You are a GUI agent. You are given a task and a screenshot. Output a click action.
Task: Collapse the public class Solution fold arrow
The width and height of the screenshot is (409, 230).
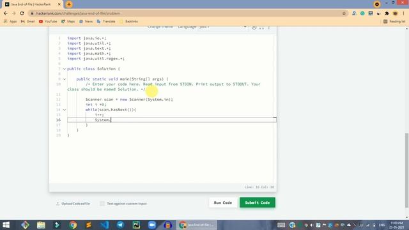[65, 69]
